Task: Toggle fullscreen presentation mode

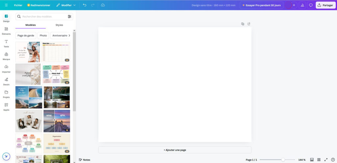Action: point(326,160)
